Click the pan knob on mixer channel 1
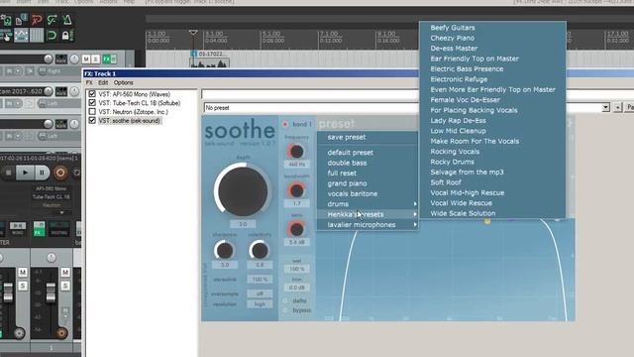 point(52,258)
